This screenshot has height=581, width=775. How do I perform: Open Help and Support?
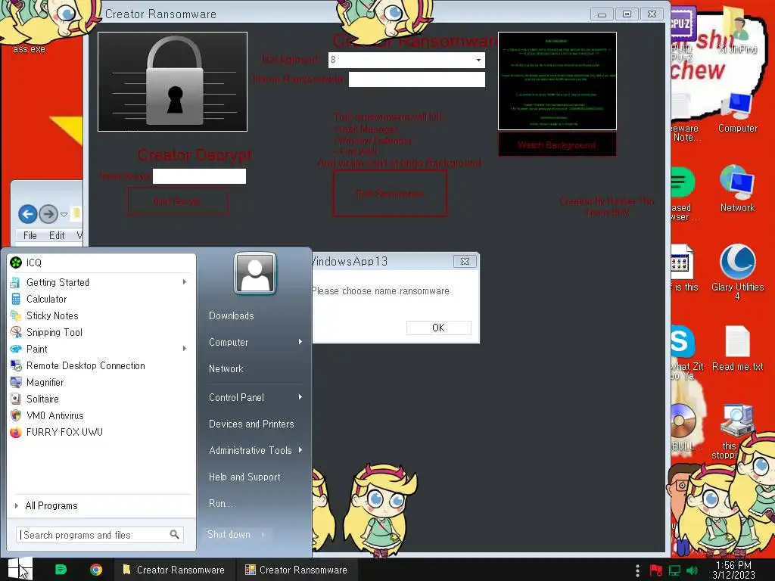[x=244, y=477]
